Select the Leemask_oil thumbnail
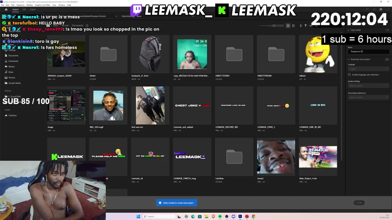 (150, 157)
